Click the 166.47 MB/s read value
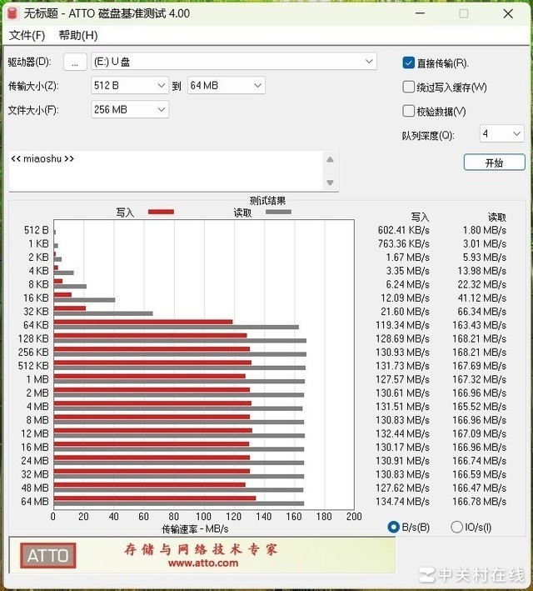The height and width of the screenshot is (591, 533). click(x=480, y=488)
